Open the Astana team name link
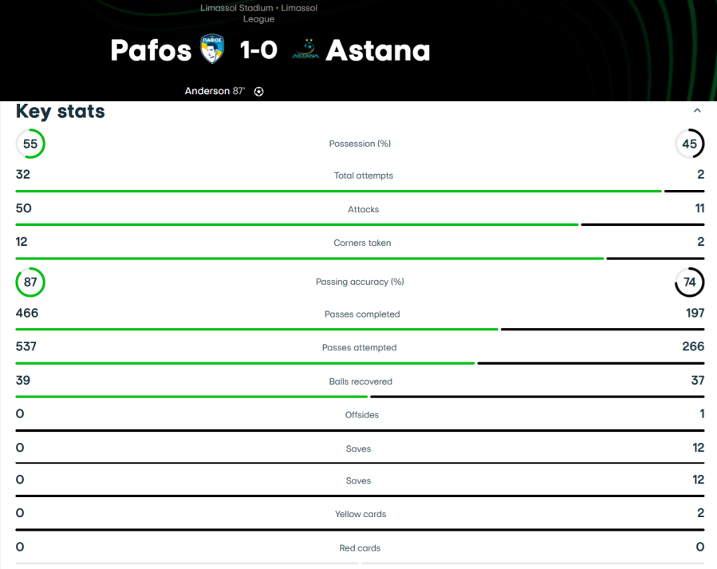Screen dimensions: 717x569 tap(378, 49)
